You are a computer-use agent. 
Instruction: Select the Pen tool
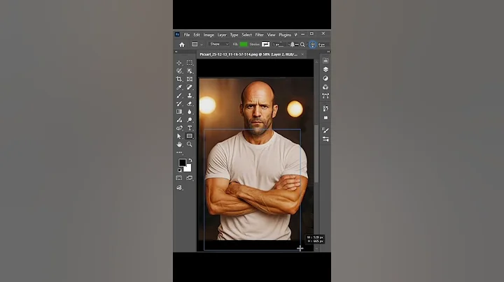pos(179,120)
